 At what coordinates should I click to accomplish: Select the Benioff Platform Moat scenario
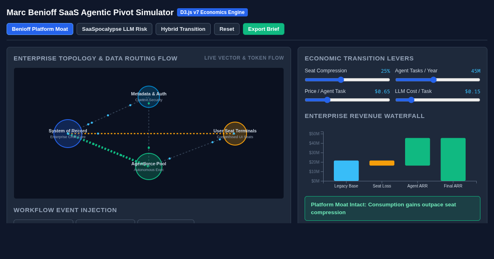(x=40, y=29)
